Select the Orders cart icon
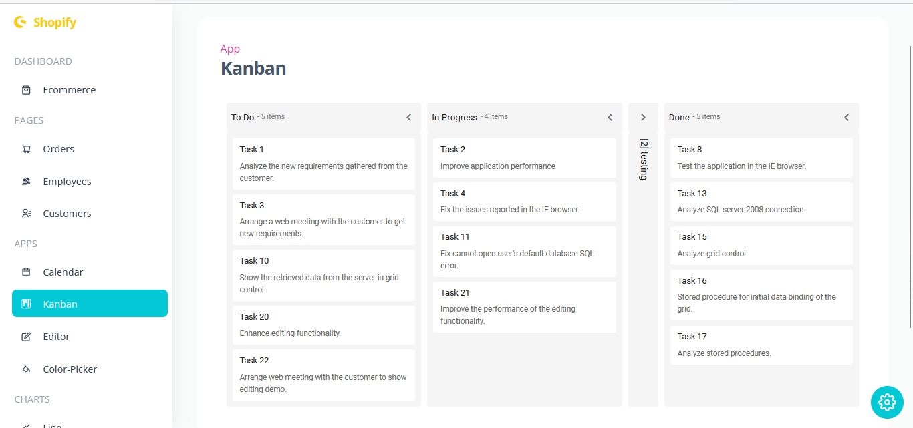 point(27,148)
